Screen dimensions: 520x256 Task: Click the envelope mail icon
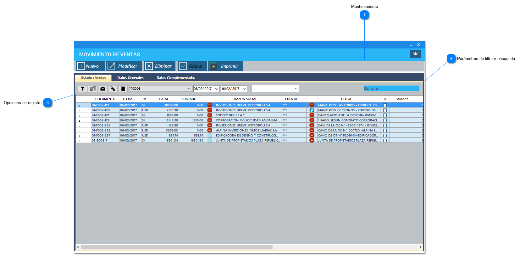coord(102,89)
